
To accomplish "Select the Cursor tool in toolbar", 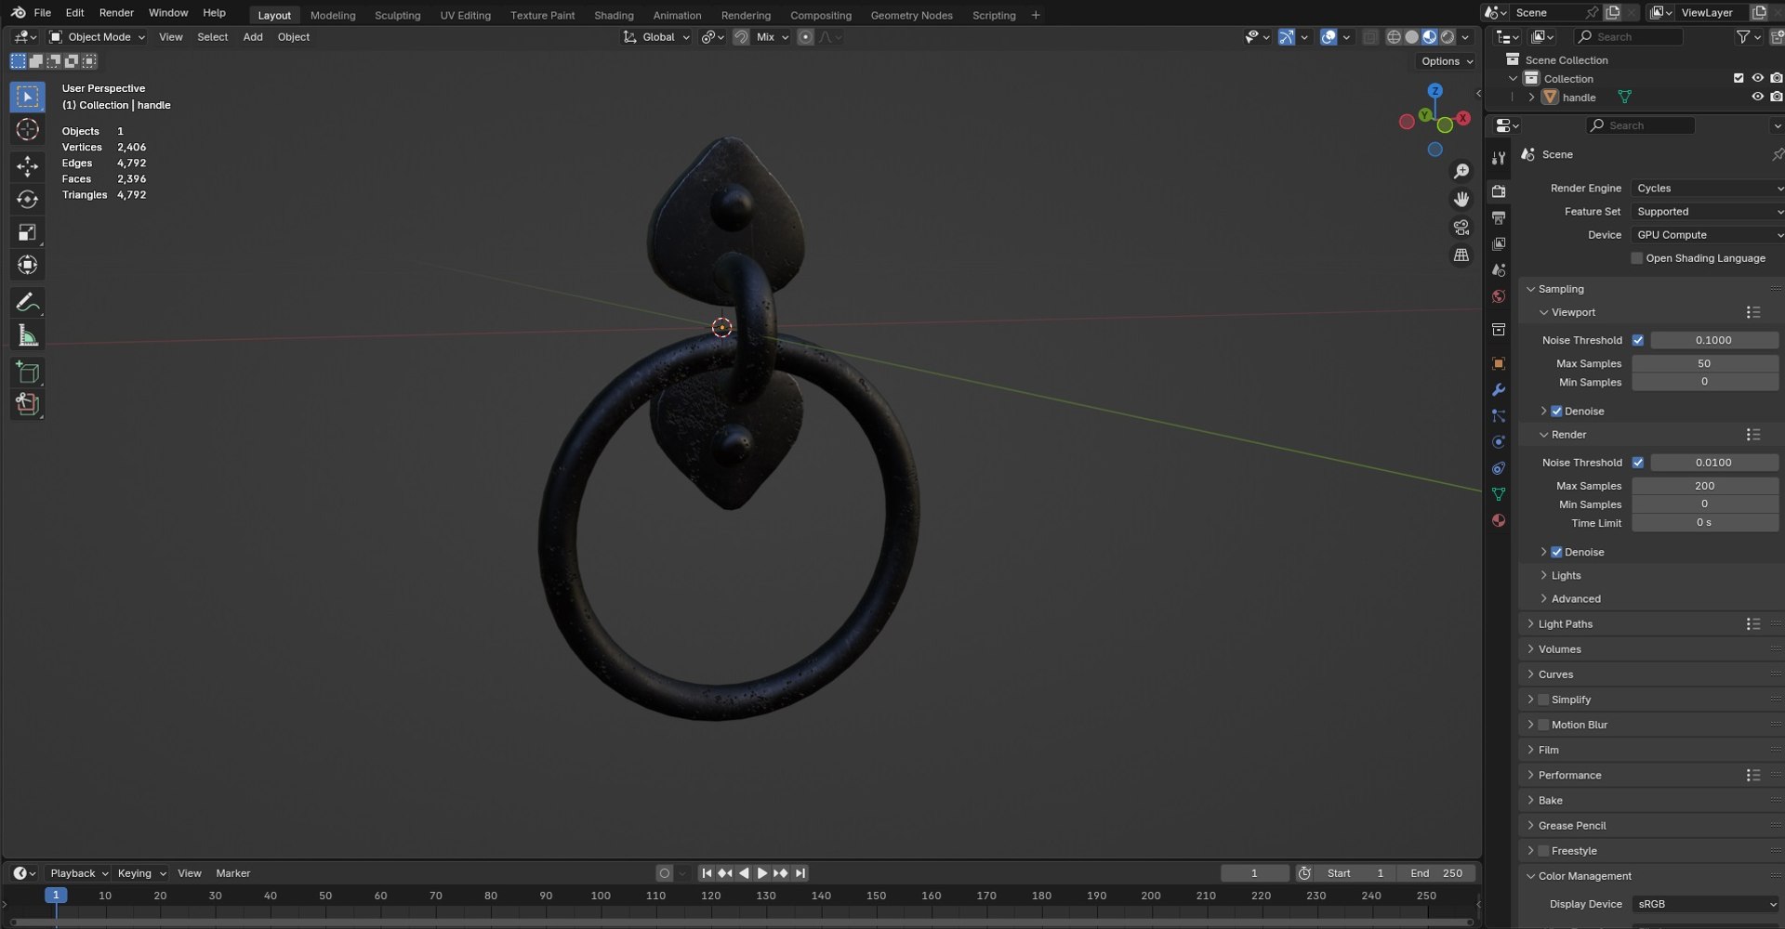I will pos(27,130).
